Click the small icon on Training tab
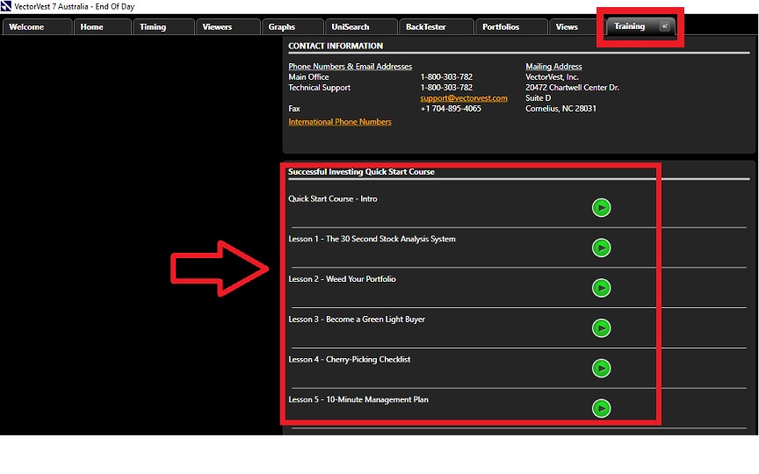 [665, 26]
